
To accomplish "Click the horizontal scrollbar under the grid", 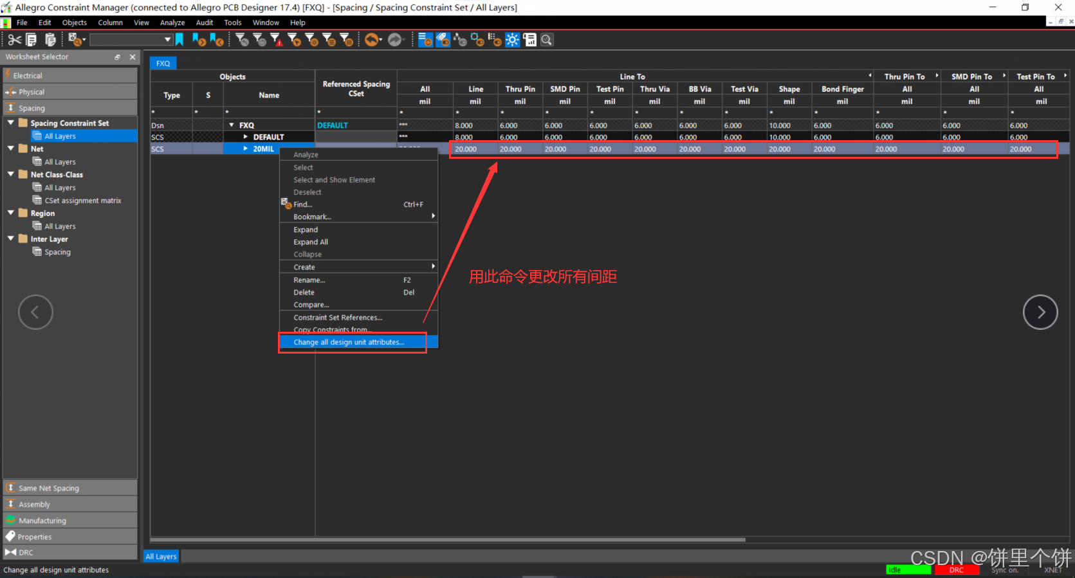I will pos(448,539).
